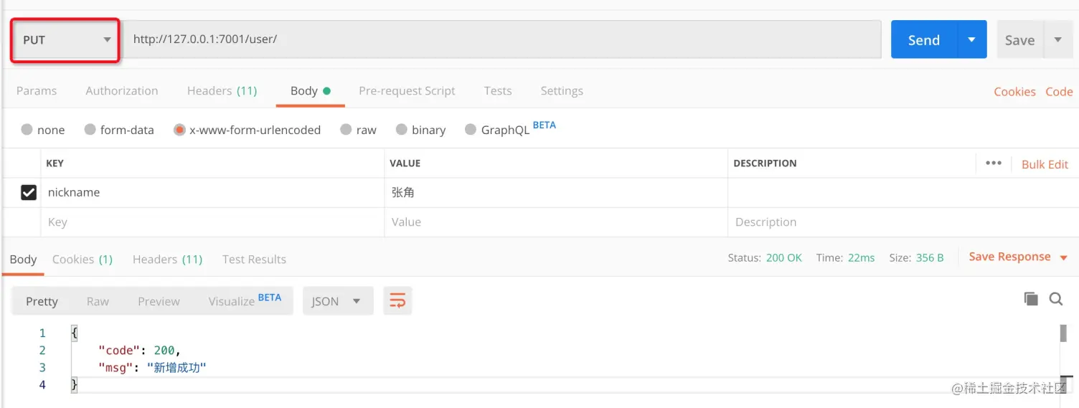Open the JSON format dropdown

pyautogui.click(x=338, y=301)
